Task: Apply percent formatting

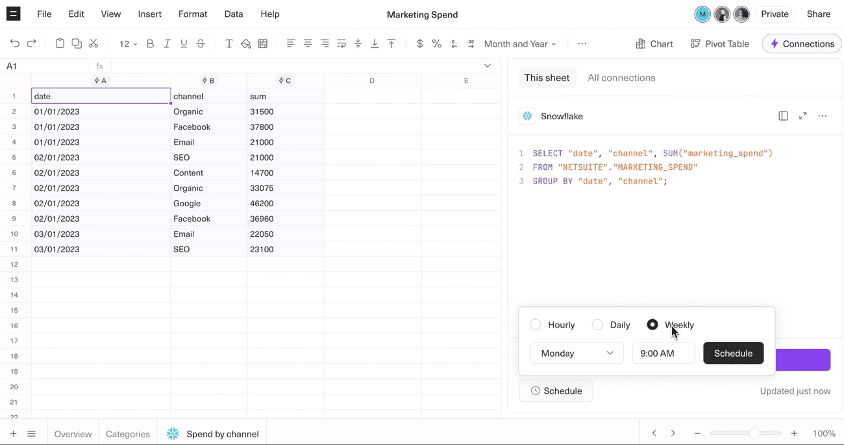Action: coord(436,43)
